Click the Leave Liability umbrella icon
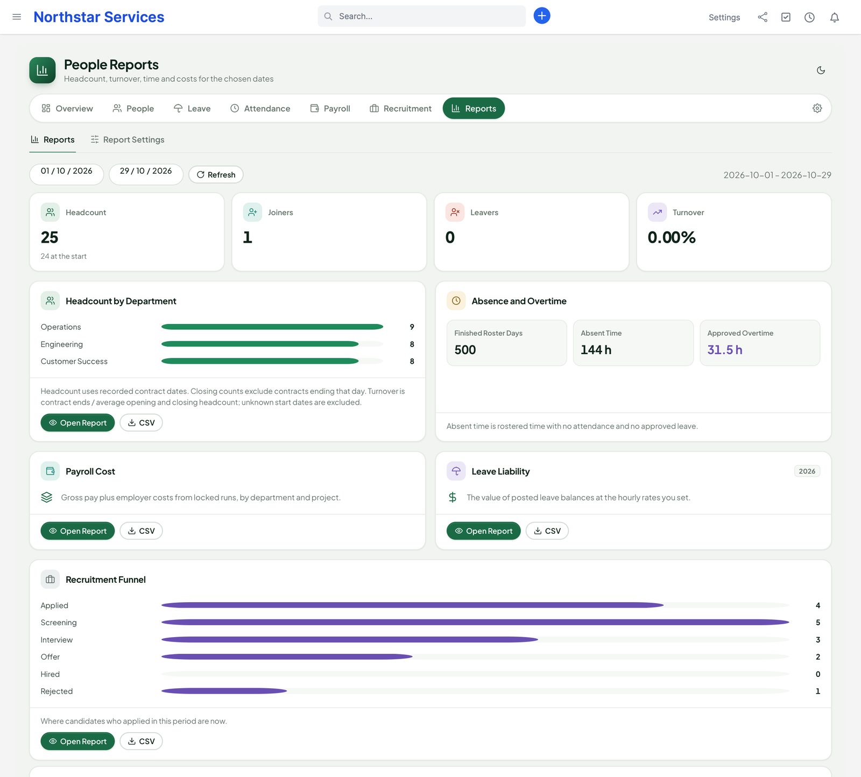 (456, 471)
